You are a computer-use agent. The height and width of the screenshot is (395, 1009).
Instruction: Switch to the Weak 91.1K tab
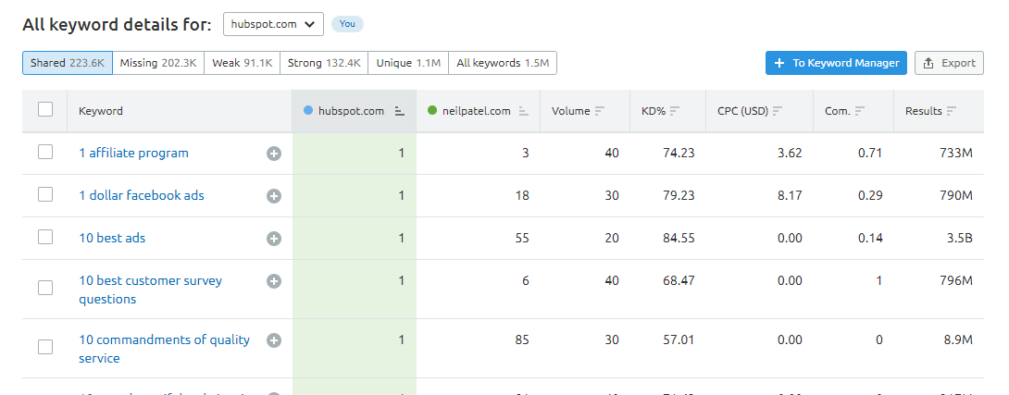coord(242,63)
